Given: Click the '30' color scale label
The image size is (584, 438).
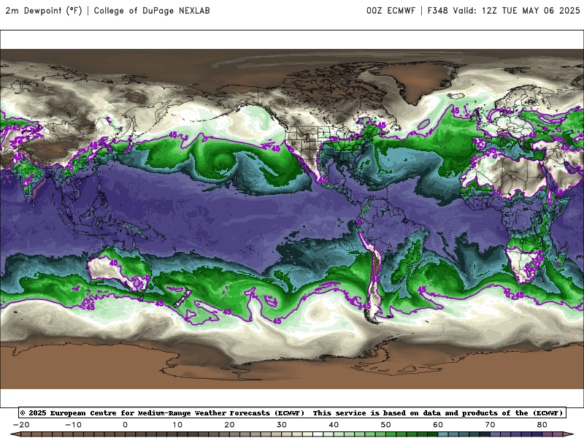Looking at the screenshot, I should click(282, 425).
